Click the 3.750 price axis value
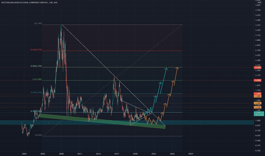The width and height of the screenshot is (265, 156). click(258, 10)
